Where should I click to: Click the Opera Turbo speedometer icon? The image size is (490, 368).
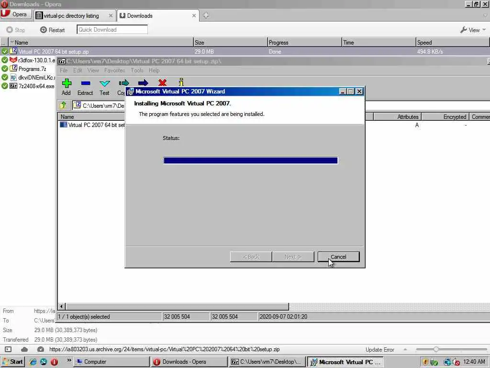41,349
